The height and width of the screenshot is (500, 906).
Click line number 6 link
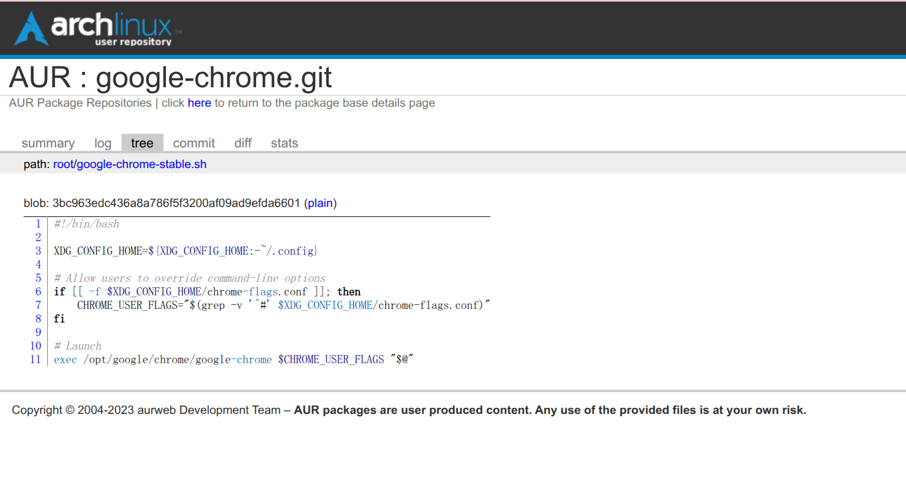coord(38,292)
